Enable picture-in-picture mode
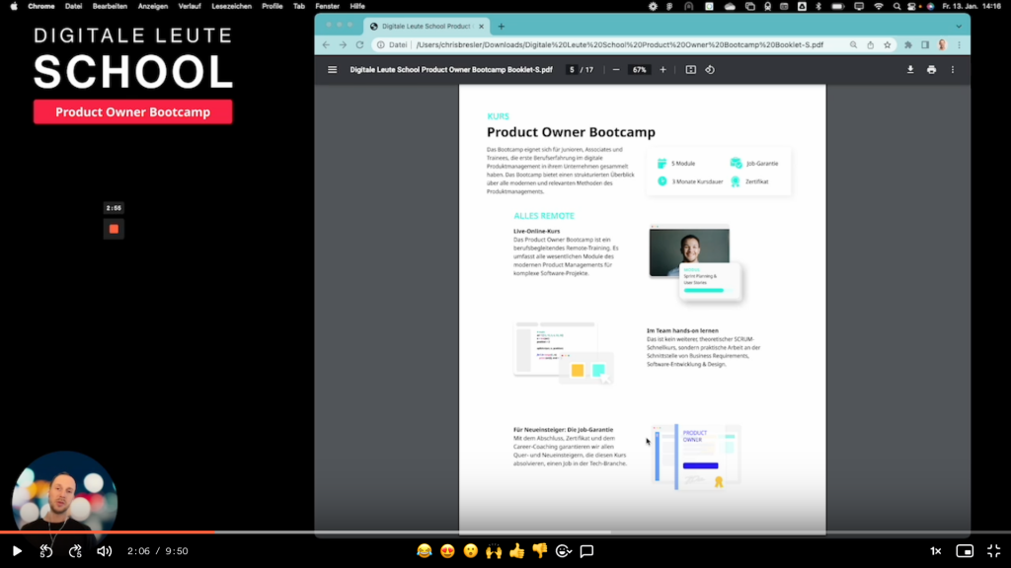This screenshot has width=1011, height=568. pyautogui.click(x=965, y=551)
